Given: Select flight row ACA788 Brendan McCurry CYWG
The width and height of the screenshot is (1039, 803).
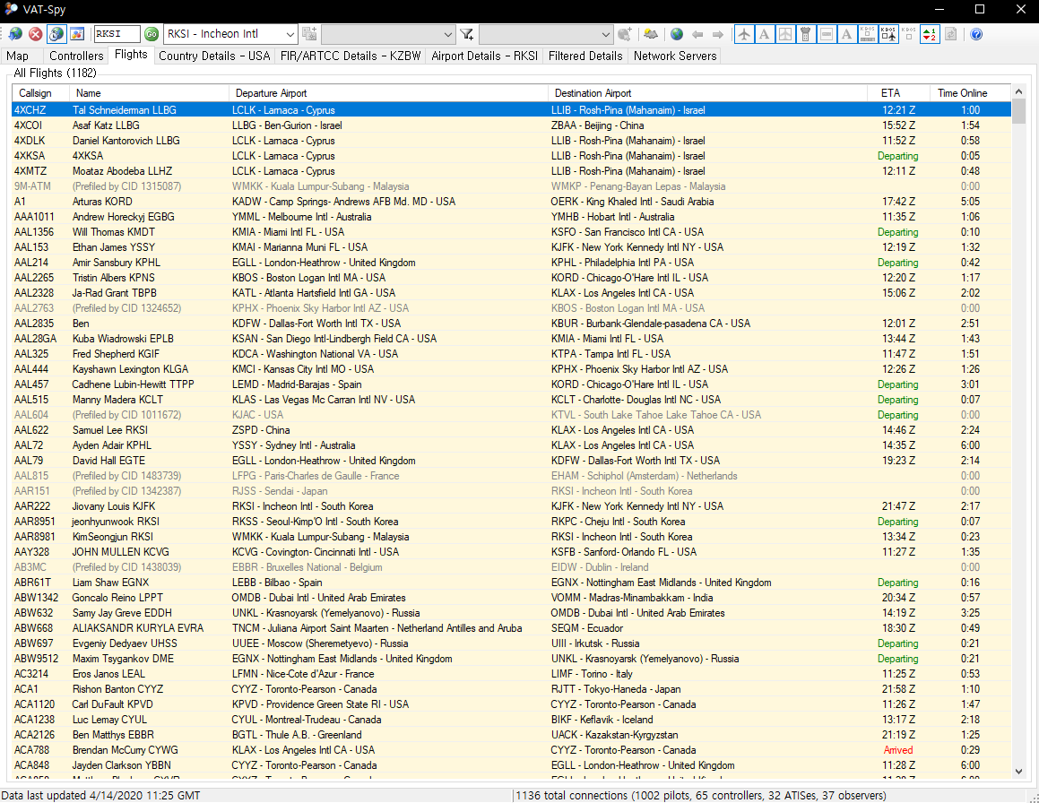Looking at the screenshot, I should point(512,750).
